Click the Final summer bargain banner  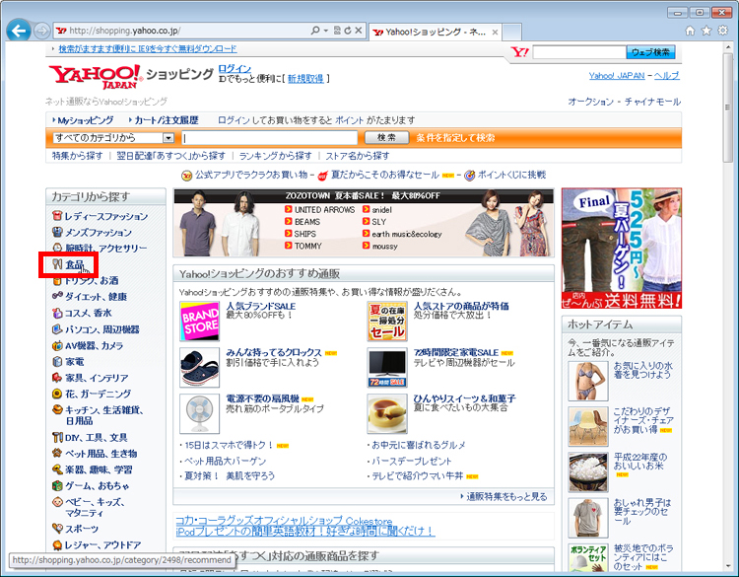[622, 249]
